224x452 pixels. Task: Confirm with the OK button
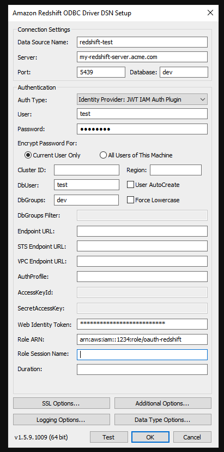click(x=150, y=437)
